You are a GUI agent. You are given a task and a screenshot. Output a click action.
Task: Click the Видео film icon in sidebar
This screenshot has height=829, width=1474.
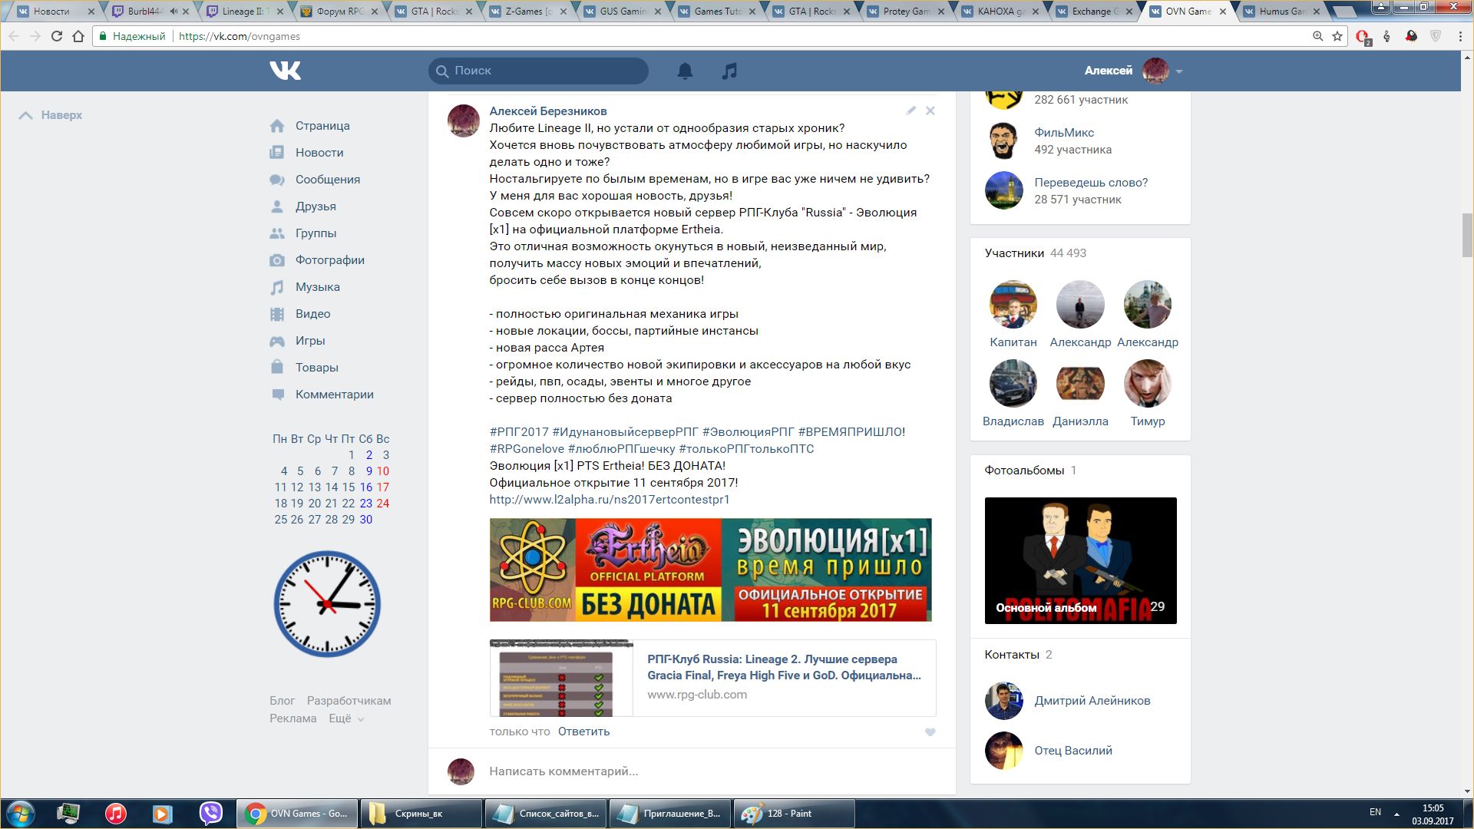[277, 314]
